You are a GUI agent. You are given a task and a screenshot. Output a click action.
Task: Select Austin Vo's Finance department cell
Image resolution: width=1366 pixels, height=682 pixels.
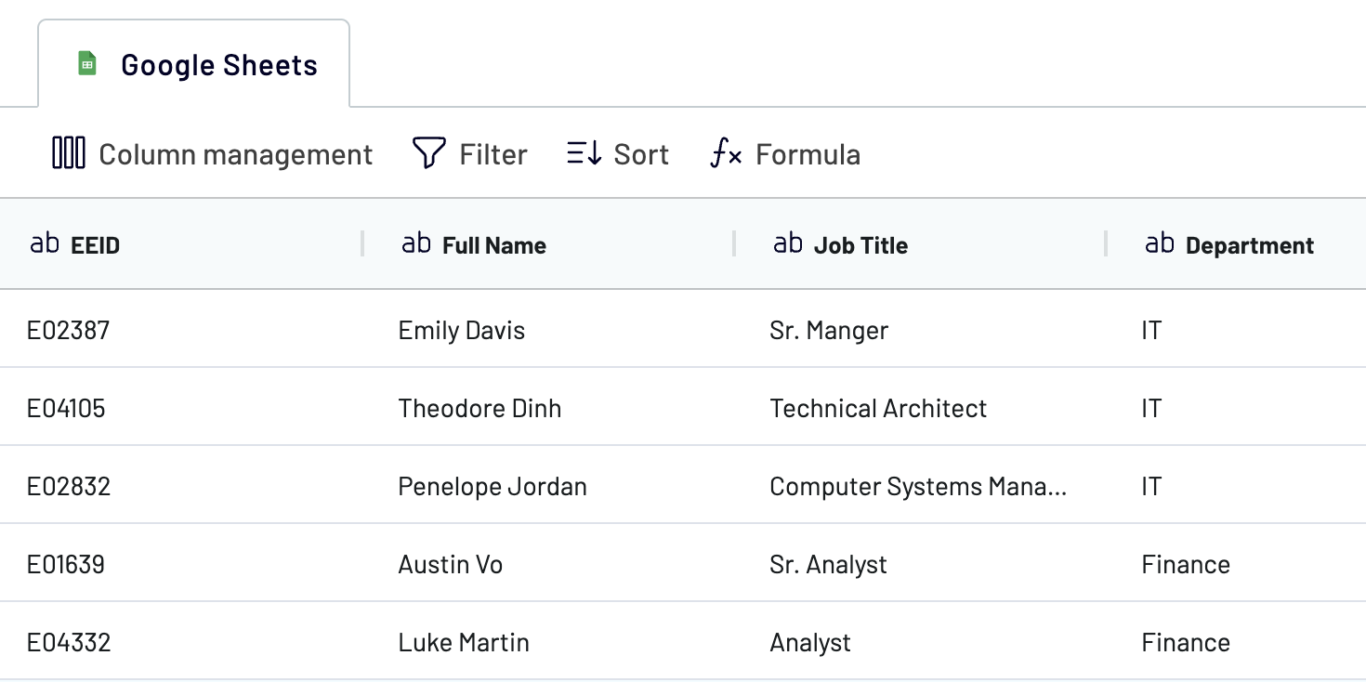pos(1187,564)
